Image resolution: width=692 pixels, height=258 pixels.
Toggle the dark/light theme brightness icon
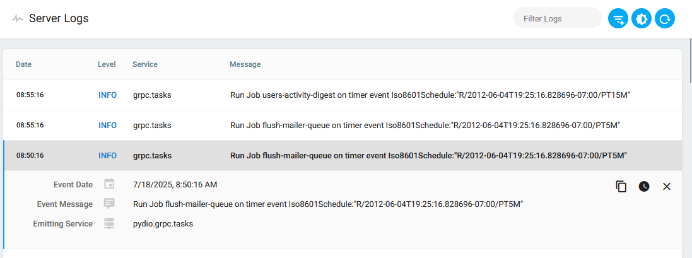coord(642,19)
